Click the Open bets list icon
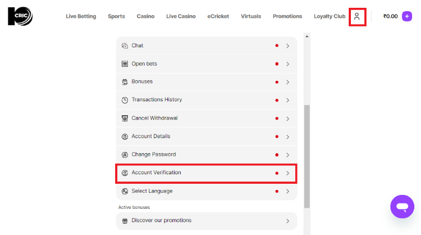Image resolution: width=421 pixels, height=235 pixels. [125, 64]
